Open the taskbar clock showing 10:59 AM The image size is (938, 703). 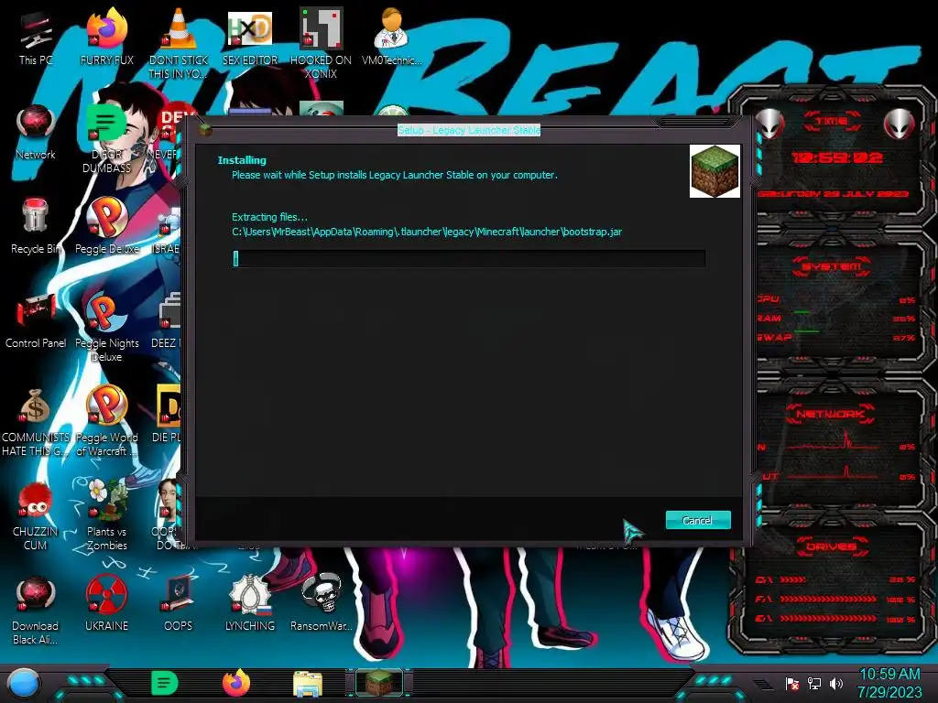889,683
